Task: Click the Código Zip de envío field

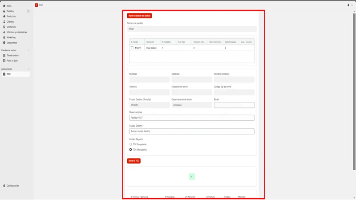Action: click(x=234, y=92)
